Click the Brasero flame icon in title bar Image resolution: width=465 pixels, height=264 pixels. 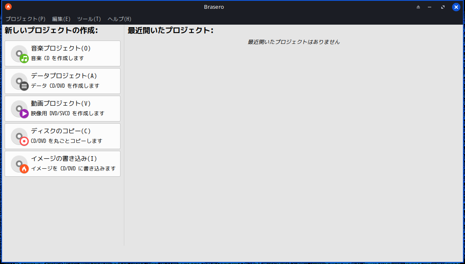click(8, 7)
